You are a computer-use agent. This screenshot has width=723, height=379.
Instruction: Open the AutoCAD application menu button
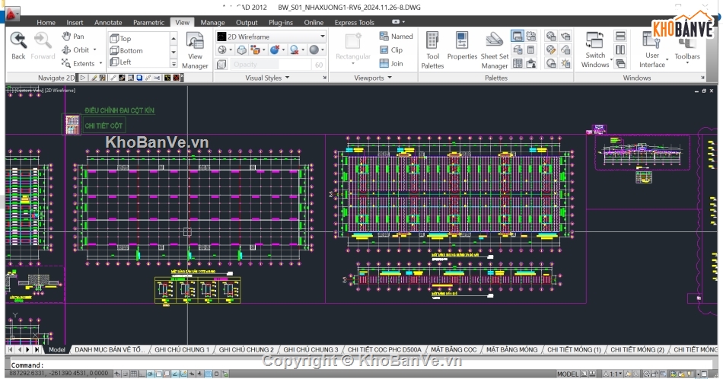point(12,14)
